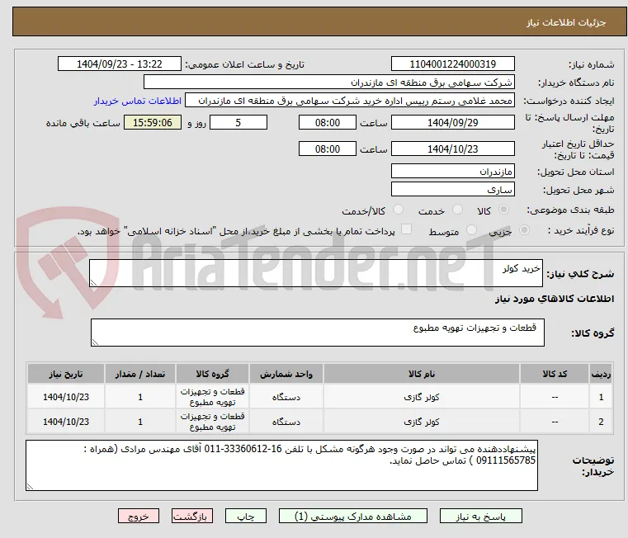Click the buyer notes text area
The height and width of the screenshot is (538, 628).
(x=281, y=465)
